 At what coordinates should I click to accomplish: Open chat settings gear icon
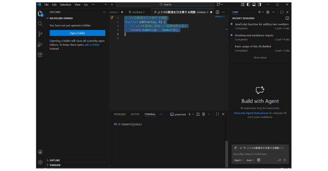[x=268, y=12]
